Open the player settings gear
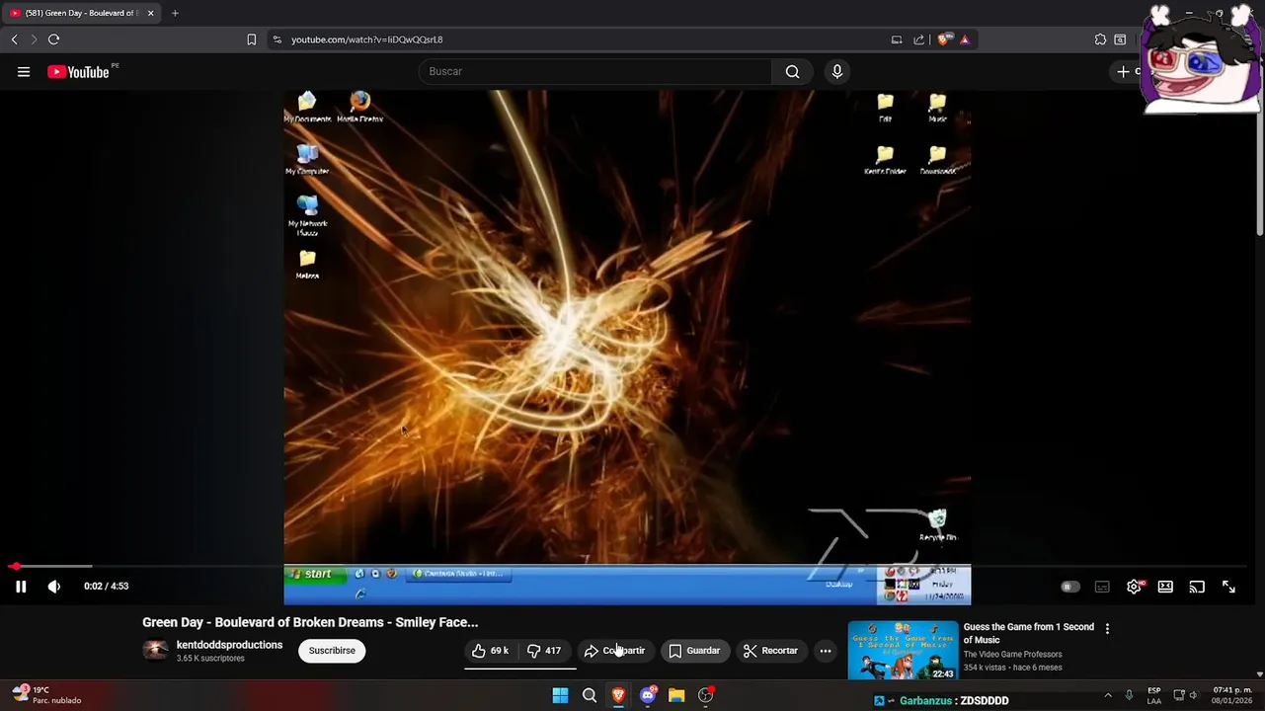The width and height of the screenshot is (1265, 711). [x=1134, y=587]
